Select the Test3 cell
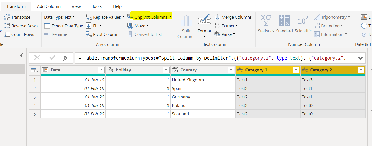 coord(333,80)
